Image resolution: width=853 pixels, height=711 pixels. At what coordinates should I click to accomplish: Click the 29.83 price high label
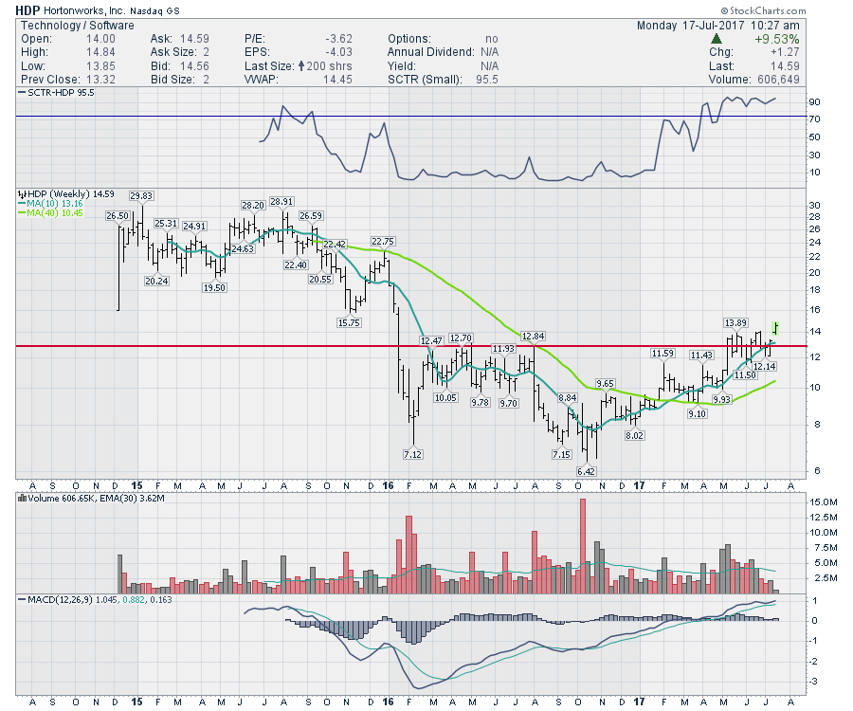(x=141, y=196)
